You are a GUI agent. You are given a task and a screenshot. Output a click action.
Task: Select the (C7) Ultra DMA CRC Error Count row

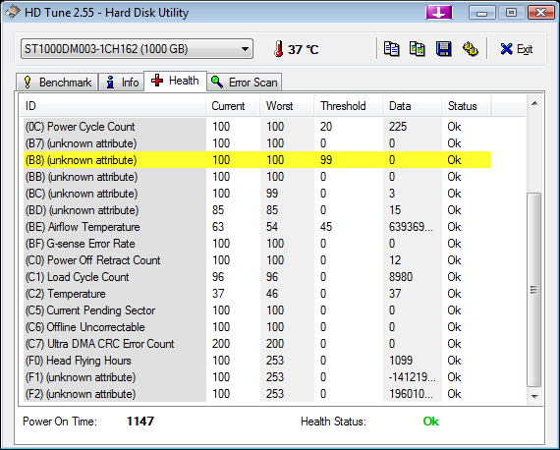(257, 344)
